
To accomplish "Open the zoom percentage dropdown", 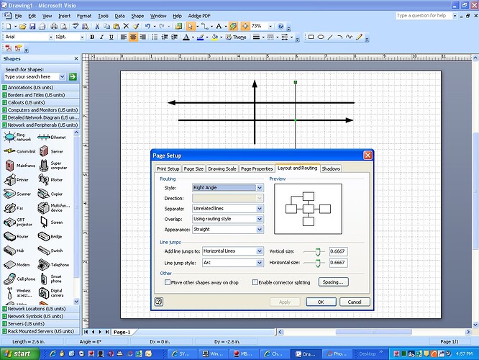I will (x=270, y=27).
